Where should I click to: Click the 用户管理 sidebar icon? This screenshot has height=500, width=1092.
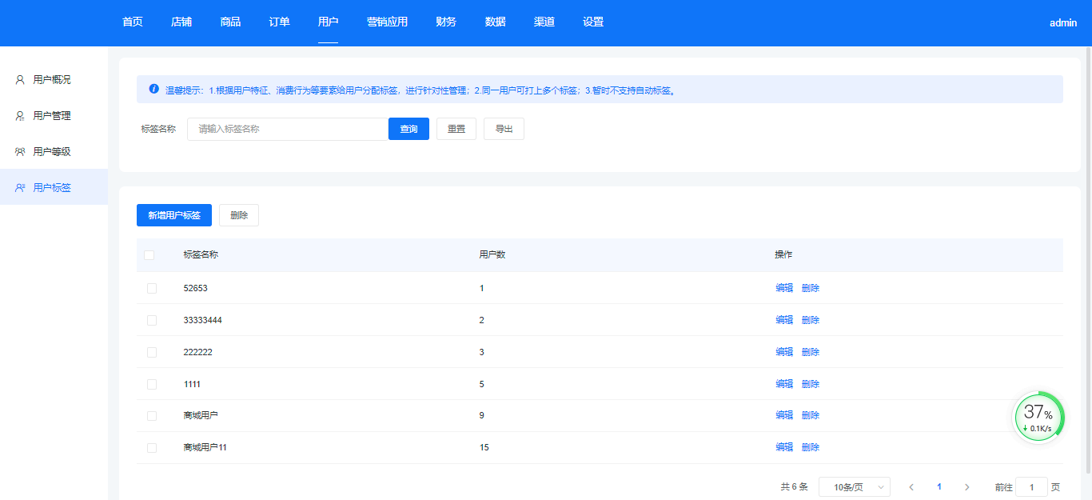[20, 116]
